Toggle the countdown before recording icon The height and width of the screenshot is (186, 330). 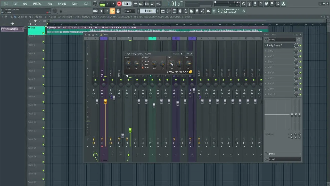pyautogui.click(x=147, y=4)
